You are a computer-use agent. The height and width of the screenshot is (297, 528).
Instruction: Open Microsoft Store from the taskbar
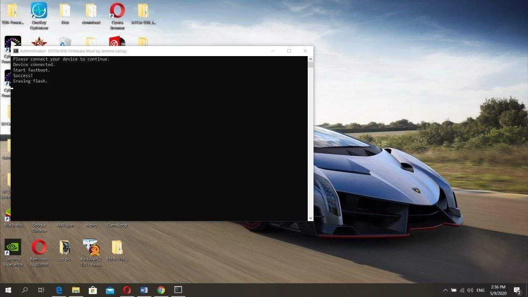pos(93,290)
